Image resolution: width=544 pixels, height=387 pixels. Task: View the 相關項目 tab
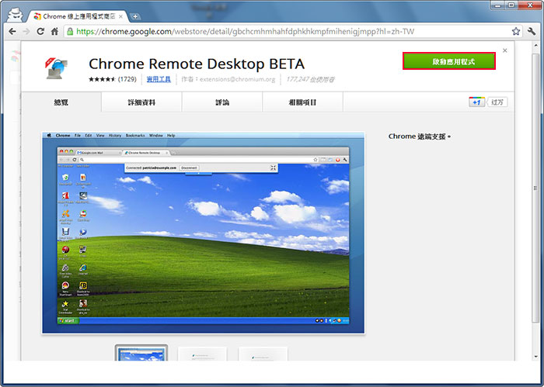pyautogui.click(x=302, y=102)
